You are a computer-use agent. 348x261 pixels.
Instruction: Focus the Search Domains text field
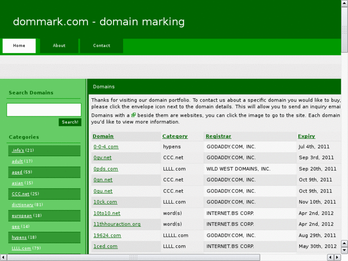coord(44,110)
